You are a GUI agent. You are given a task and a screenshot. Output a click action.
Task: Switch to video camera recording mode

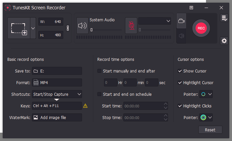181,21
